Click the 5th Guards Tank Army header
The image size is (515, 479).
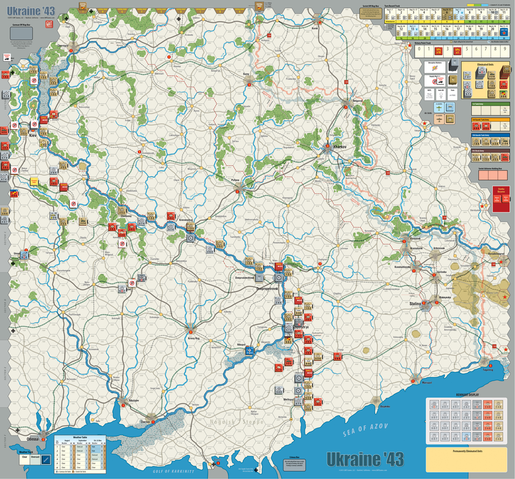pos(490,135)
